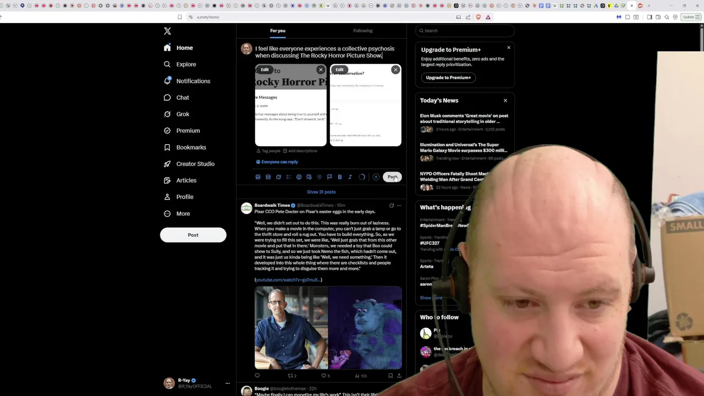
Task: Click the flag icon in composer
Action: pos(329,177)
